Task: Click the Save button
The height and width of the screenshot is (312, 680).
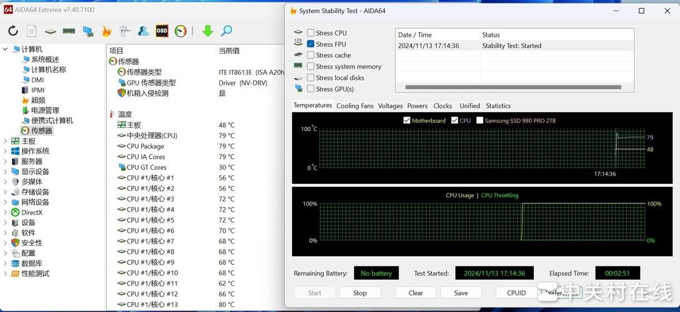Action: pos(461,293)
